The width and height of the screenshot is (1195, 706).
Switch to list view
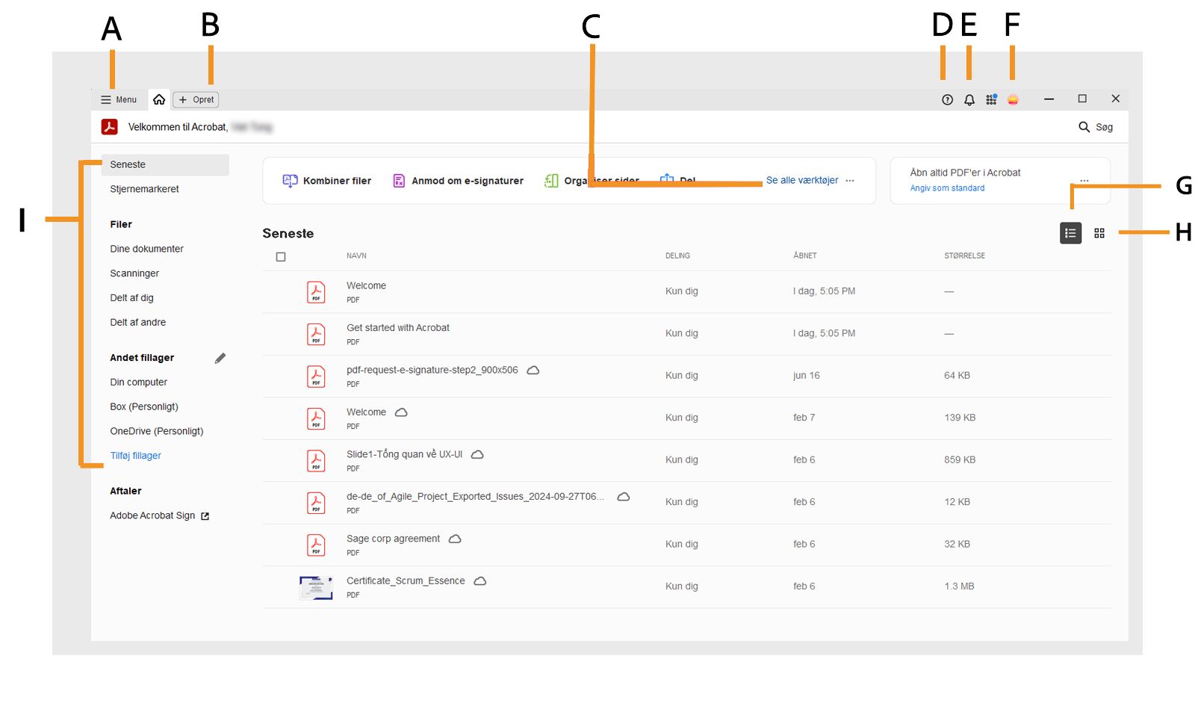click(1070, 233)
